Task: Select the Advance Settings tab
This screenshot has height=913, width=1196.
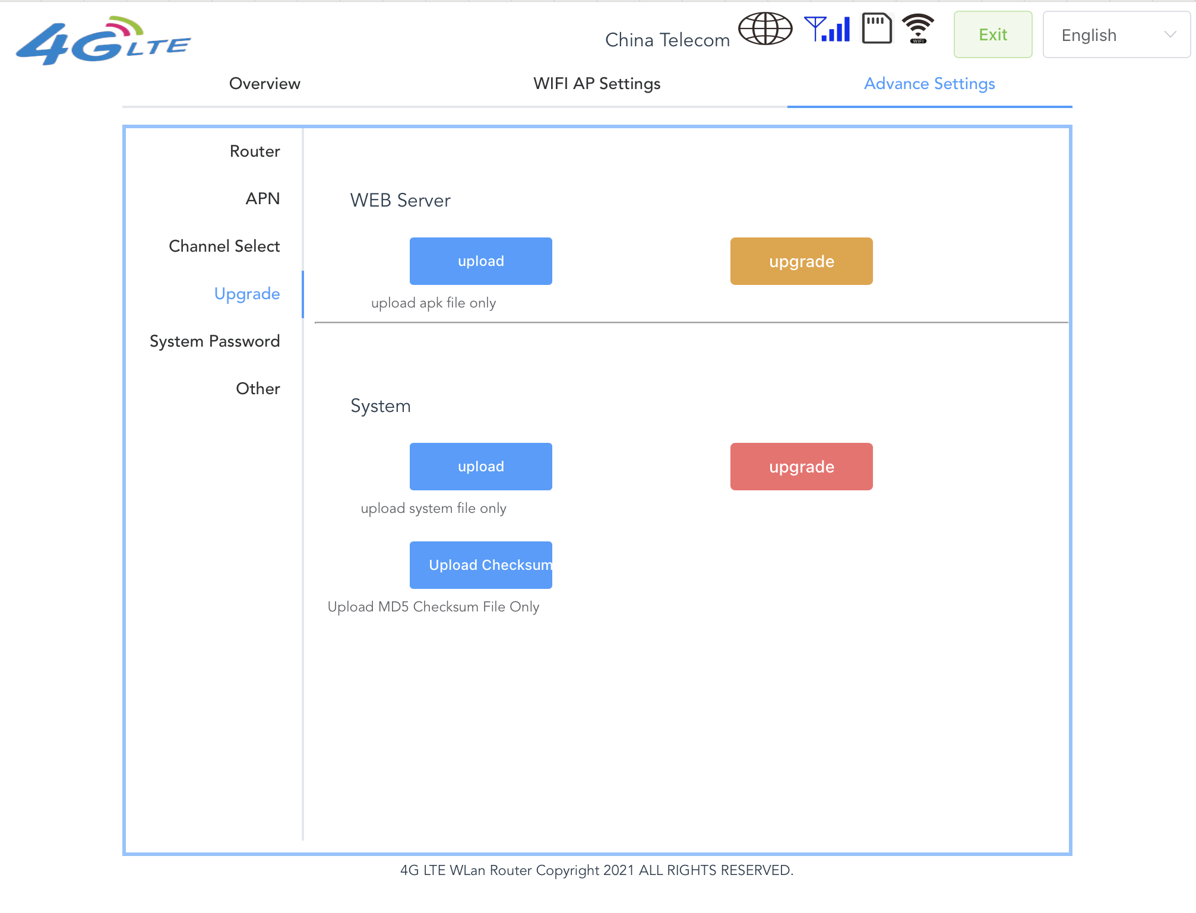Action: pos(929,84)
